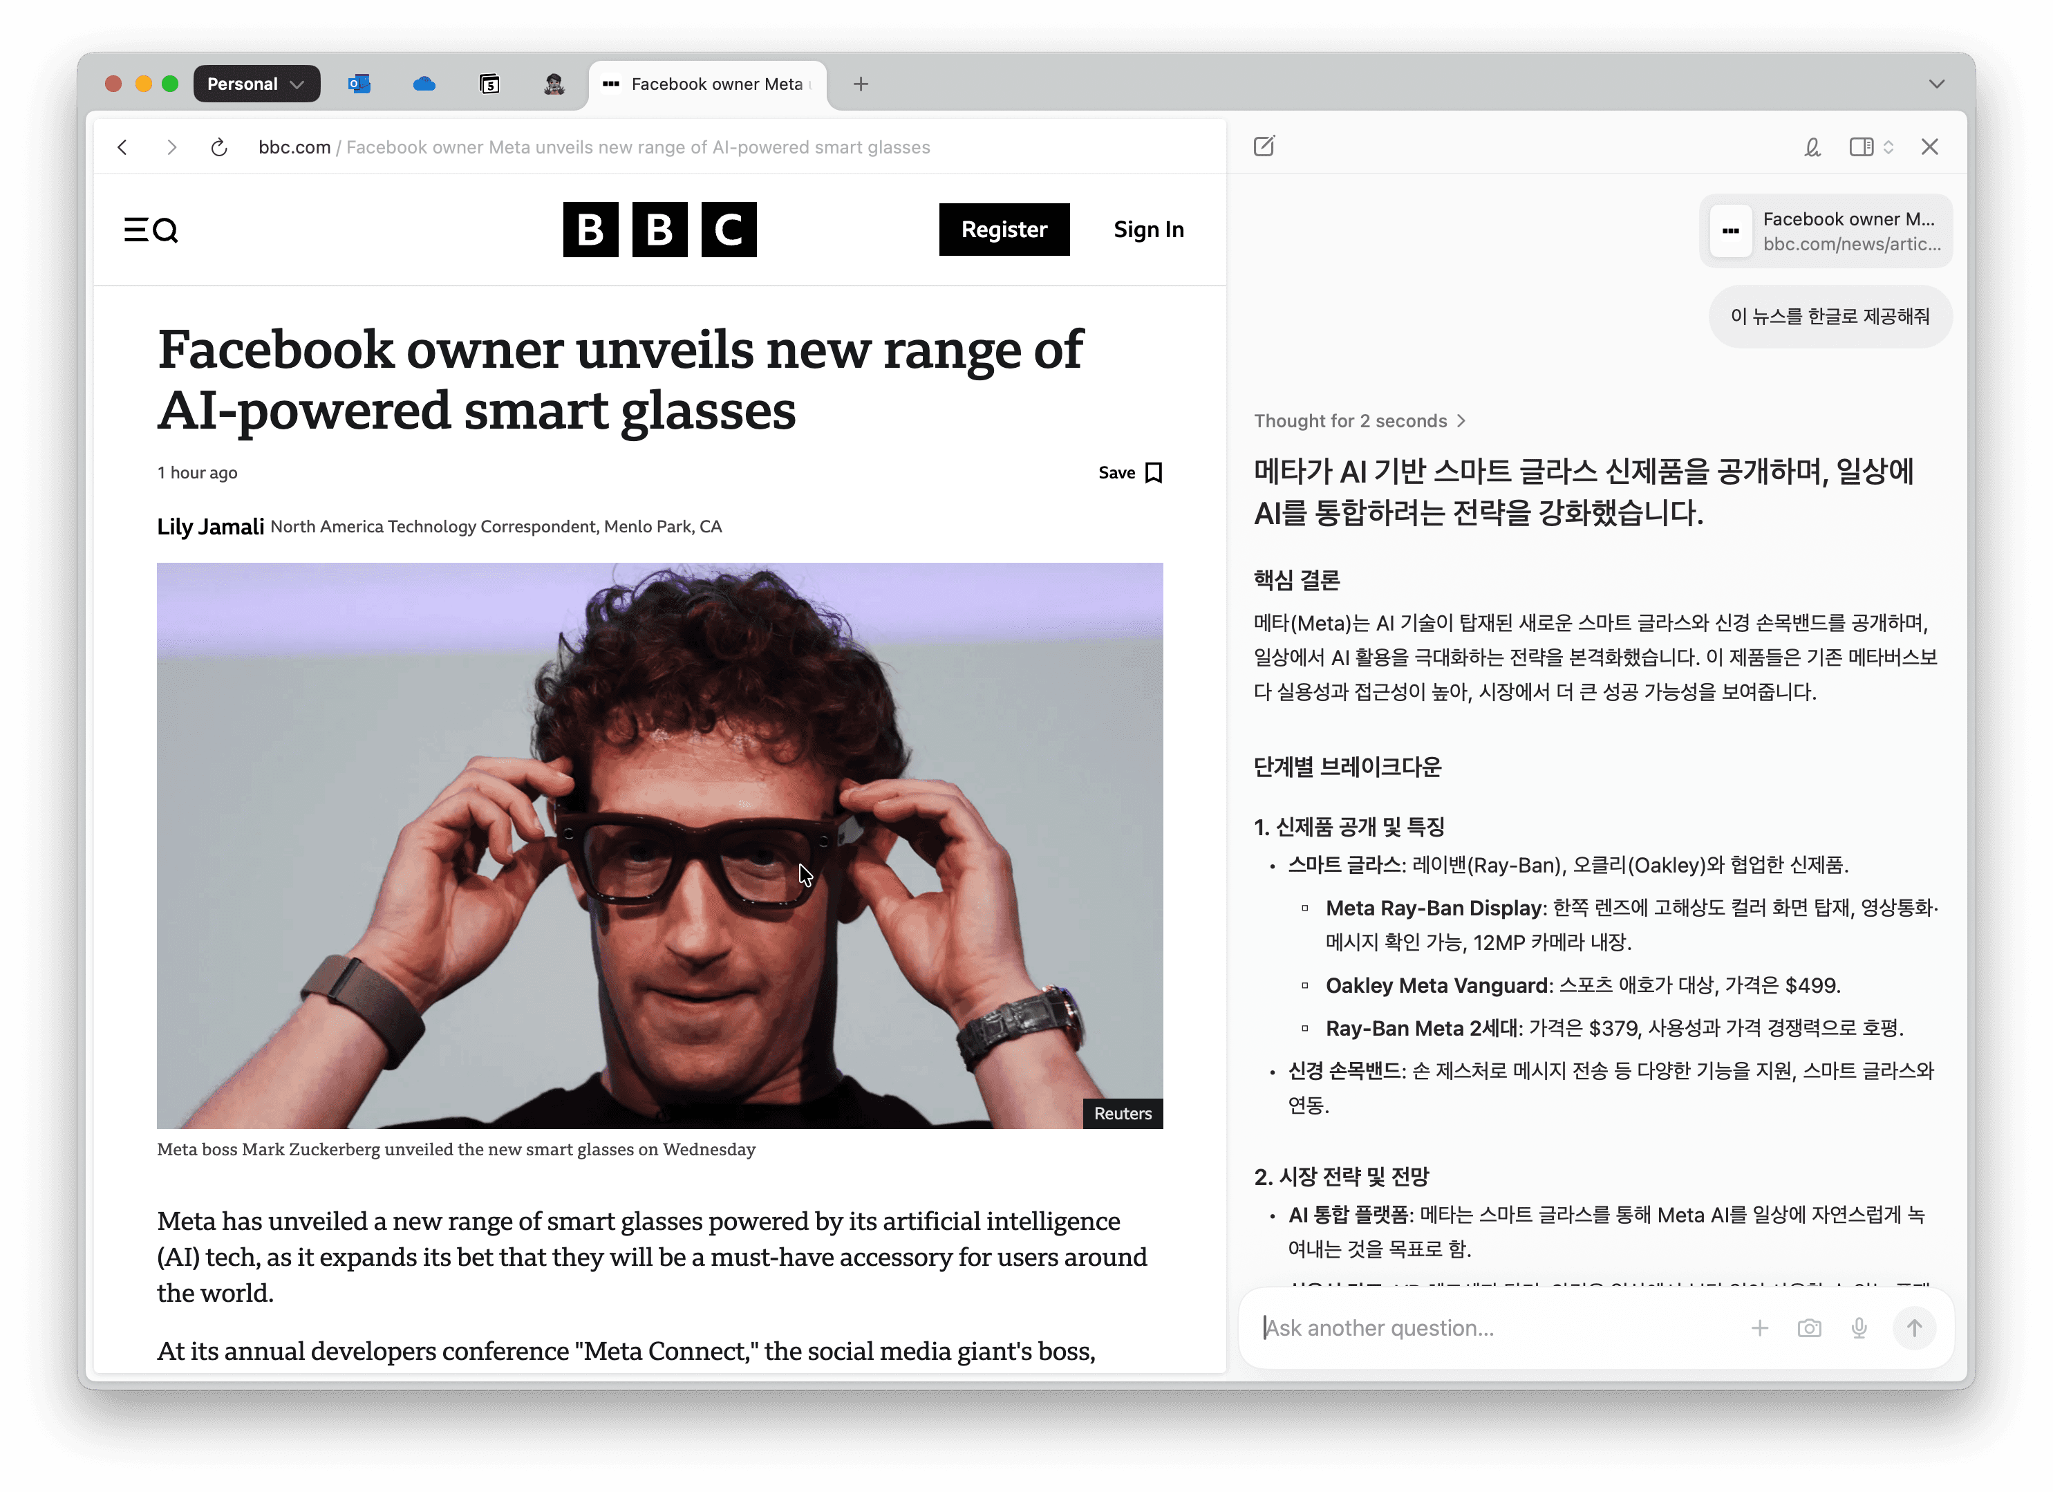Expand the "Thought for 2 seconds" details
Viewport: 2053px width, 1492px height.
pos(1360,421)
